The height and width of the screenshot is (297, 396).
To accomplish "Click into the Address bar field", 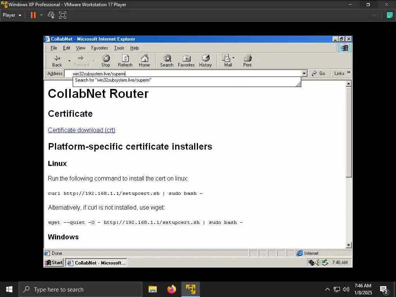I will [183, 73].
